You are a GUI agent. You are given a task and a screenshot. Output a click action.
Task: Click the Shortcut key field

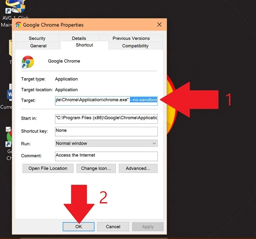click(x=106, y=131)
